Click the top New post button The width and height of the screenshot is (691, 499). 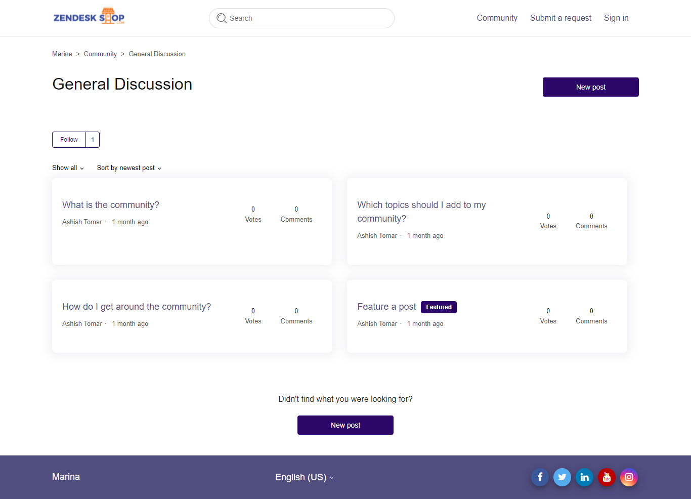click(590, 87)
